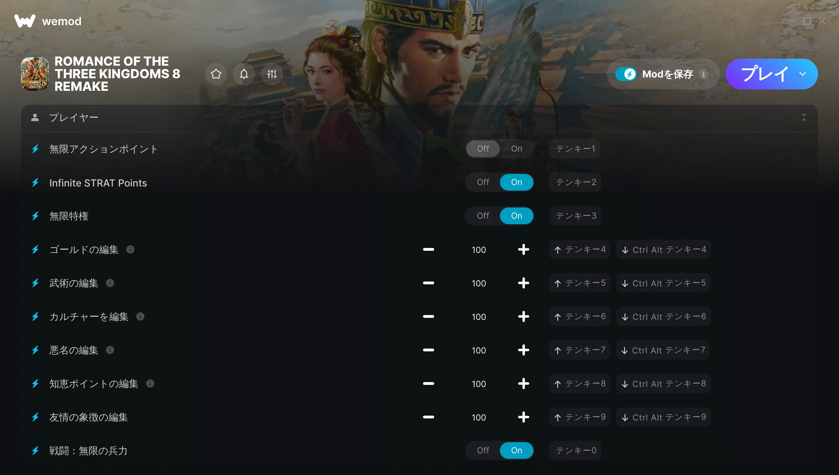This screenshot has width=839, height=475.
Task: Open mod settings sliders icon
Action: (272, 74)
